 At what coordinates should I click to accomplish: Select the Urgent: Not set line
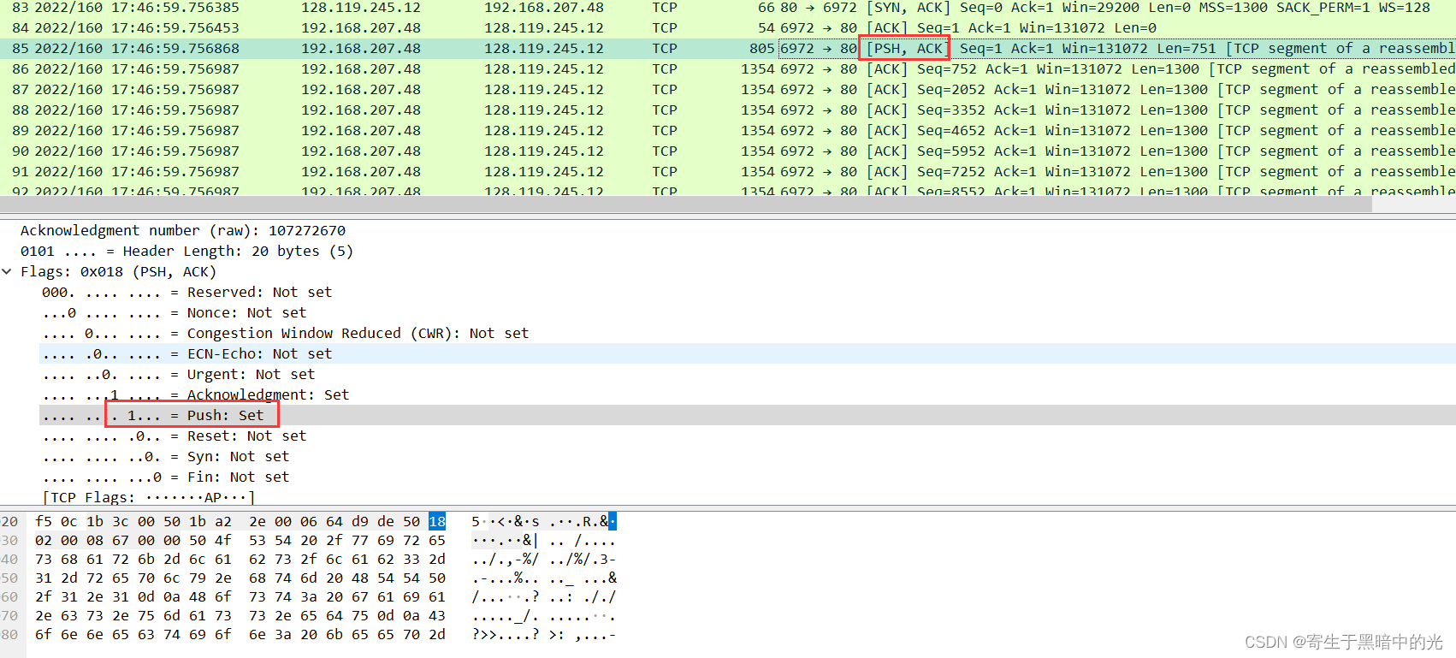click(178, 375)
